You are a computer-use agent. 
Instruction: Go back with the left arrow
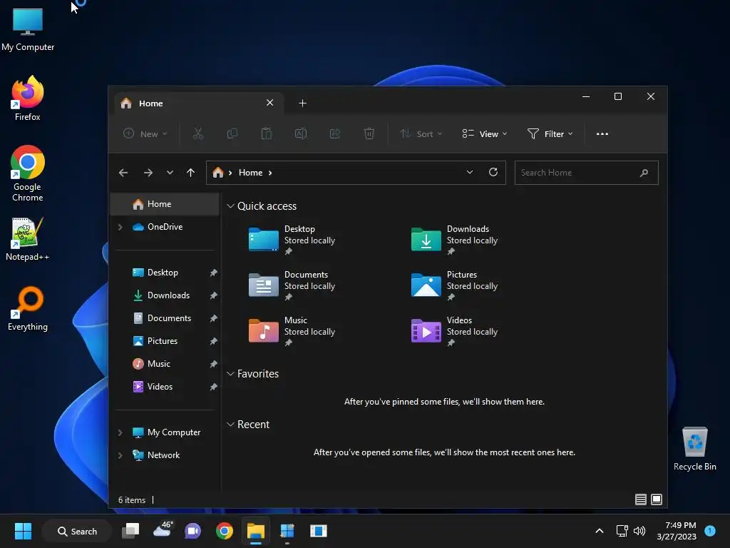coord(123,173)
